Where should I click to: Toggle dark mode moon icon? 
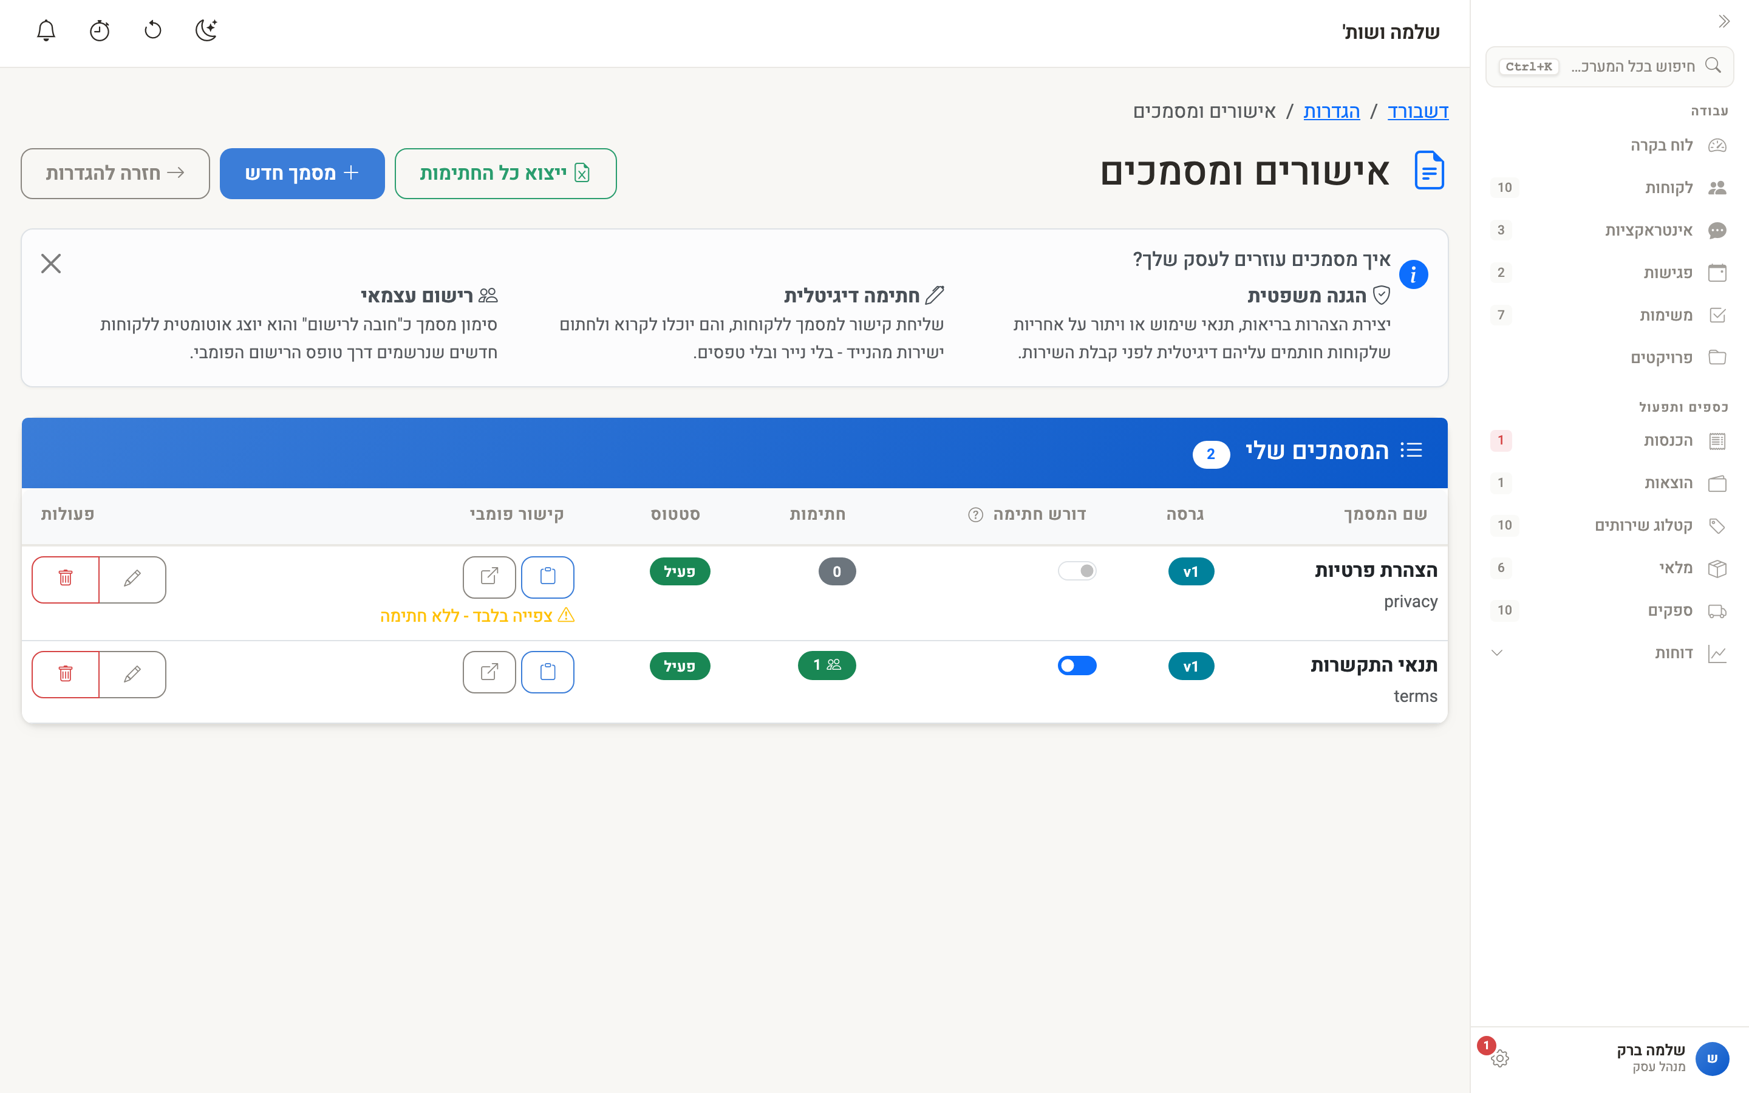click(x=206, y=30)
